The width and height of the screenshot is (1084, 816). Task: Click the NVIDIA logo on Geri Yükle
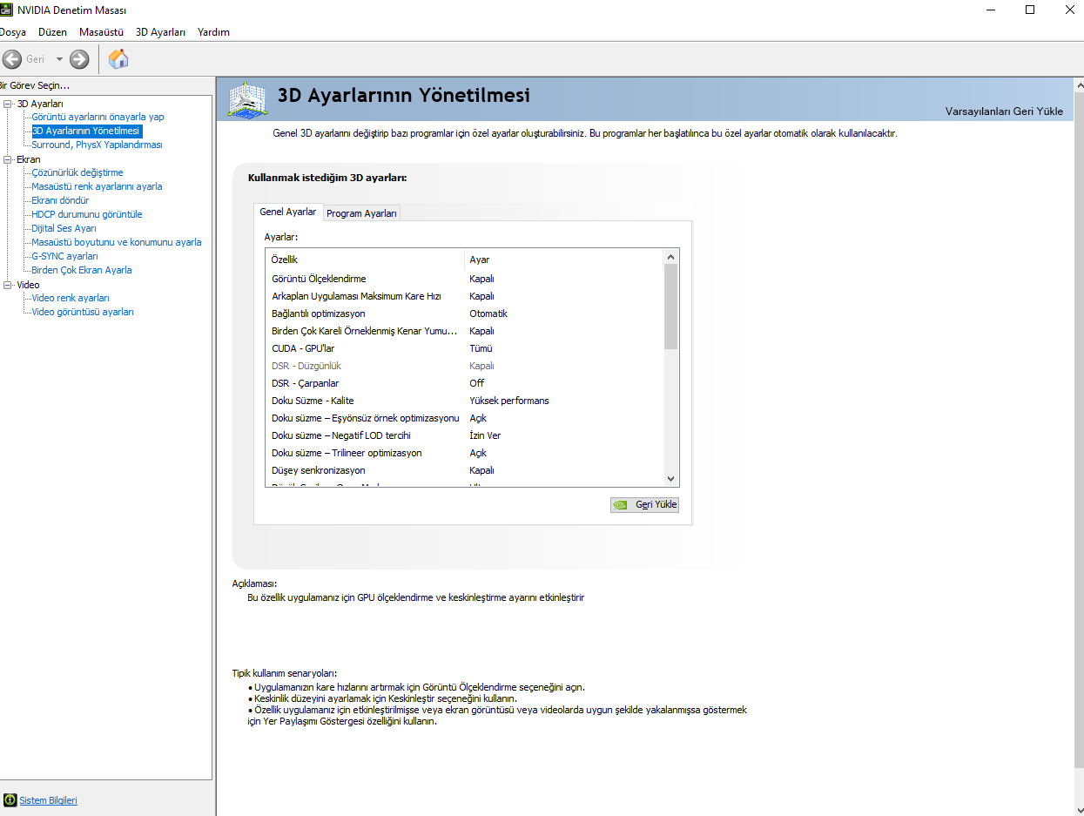tap(620, 504)
